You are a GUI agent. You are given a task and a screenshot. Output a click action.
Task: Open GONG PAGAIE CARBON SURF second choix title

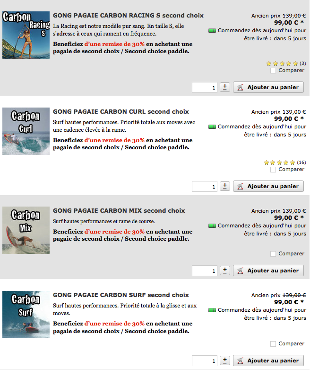(121, 295)
